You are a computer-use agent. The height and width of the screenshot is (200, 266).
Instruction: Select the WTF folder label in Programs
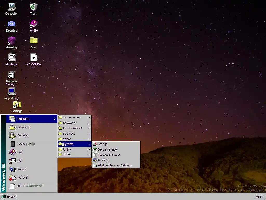click(66, 155)
